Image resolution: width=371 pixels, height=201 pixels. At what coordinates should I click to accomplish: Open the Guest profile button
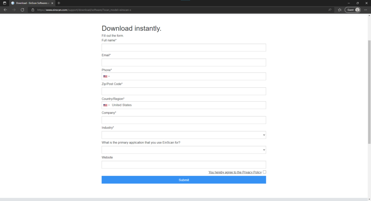(353, 10)
